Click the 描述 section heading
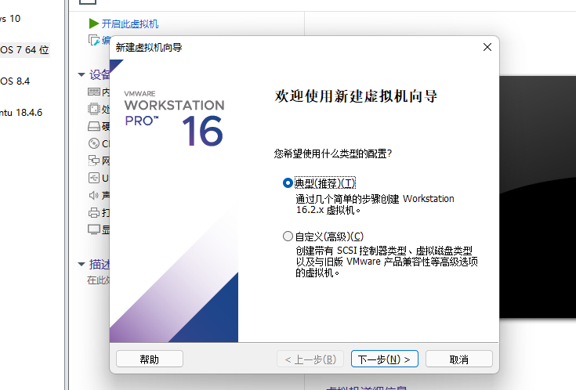 pos(100,264)
